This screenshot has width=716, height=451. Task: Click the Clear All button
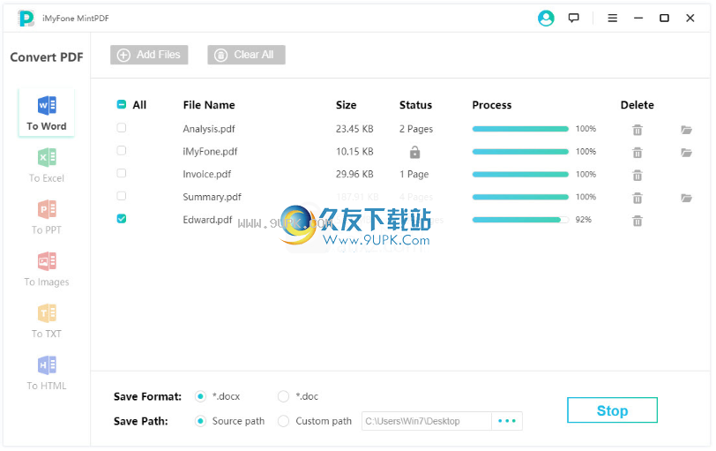point(247,55)
